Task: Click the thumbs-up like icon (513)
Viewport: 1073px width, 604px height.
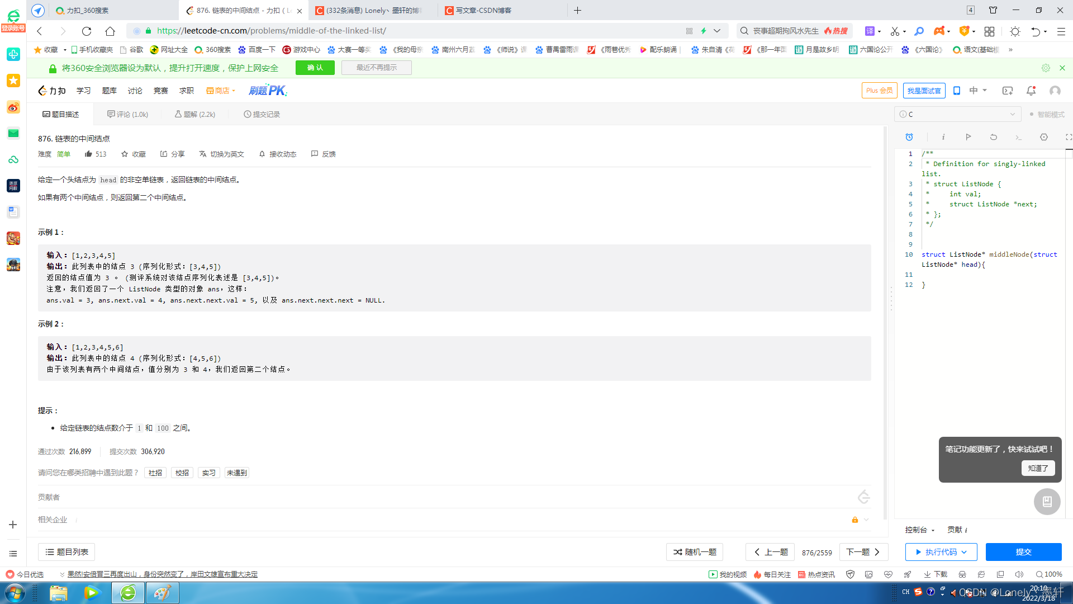Action: pyautogui.click(x=88, y=154)
